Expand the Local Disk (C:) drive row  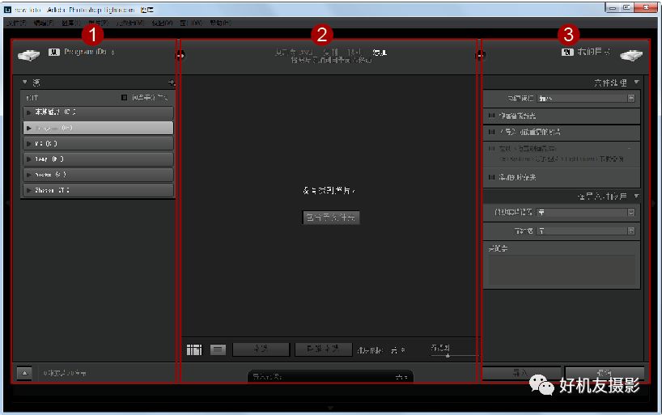coord(98,112)
